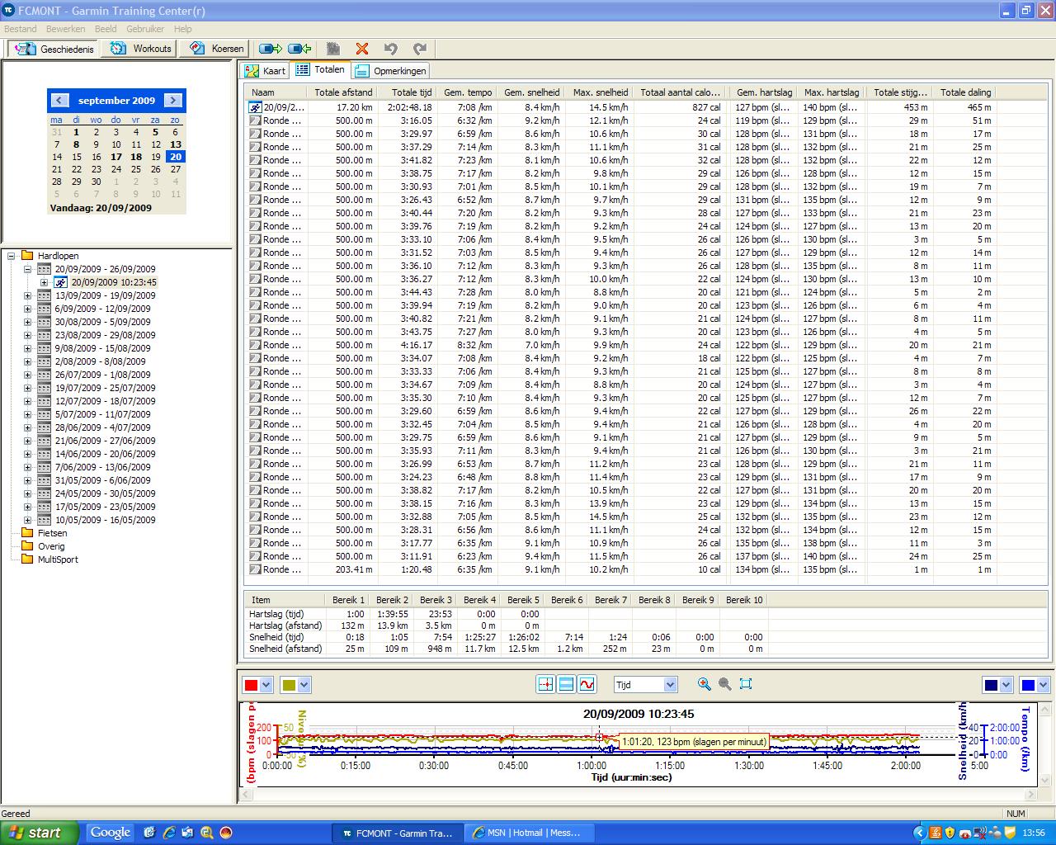The width and height of the screenshot is (1056, 845).
Task: Click Internet Explorer quick launch icon
Action: [x=169, y=833]
